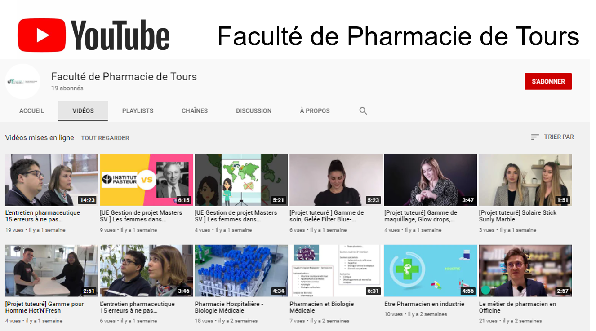Open the 3:46 entretien pharmaceutique thumbnail

click(147, 270)
